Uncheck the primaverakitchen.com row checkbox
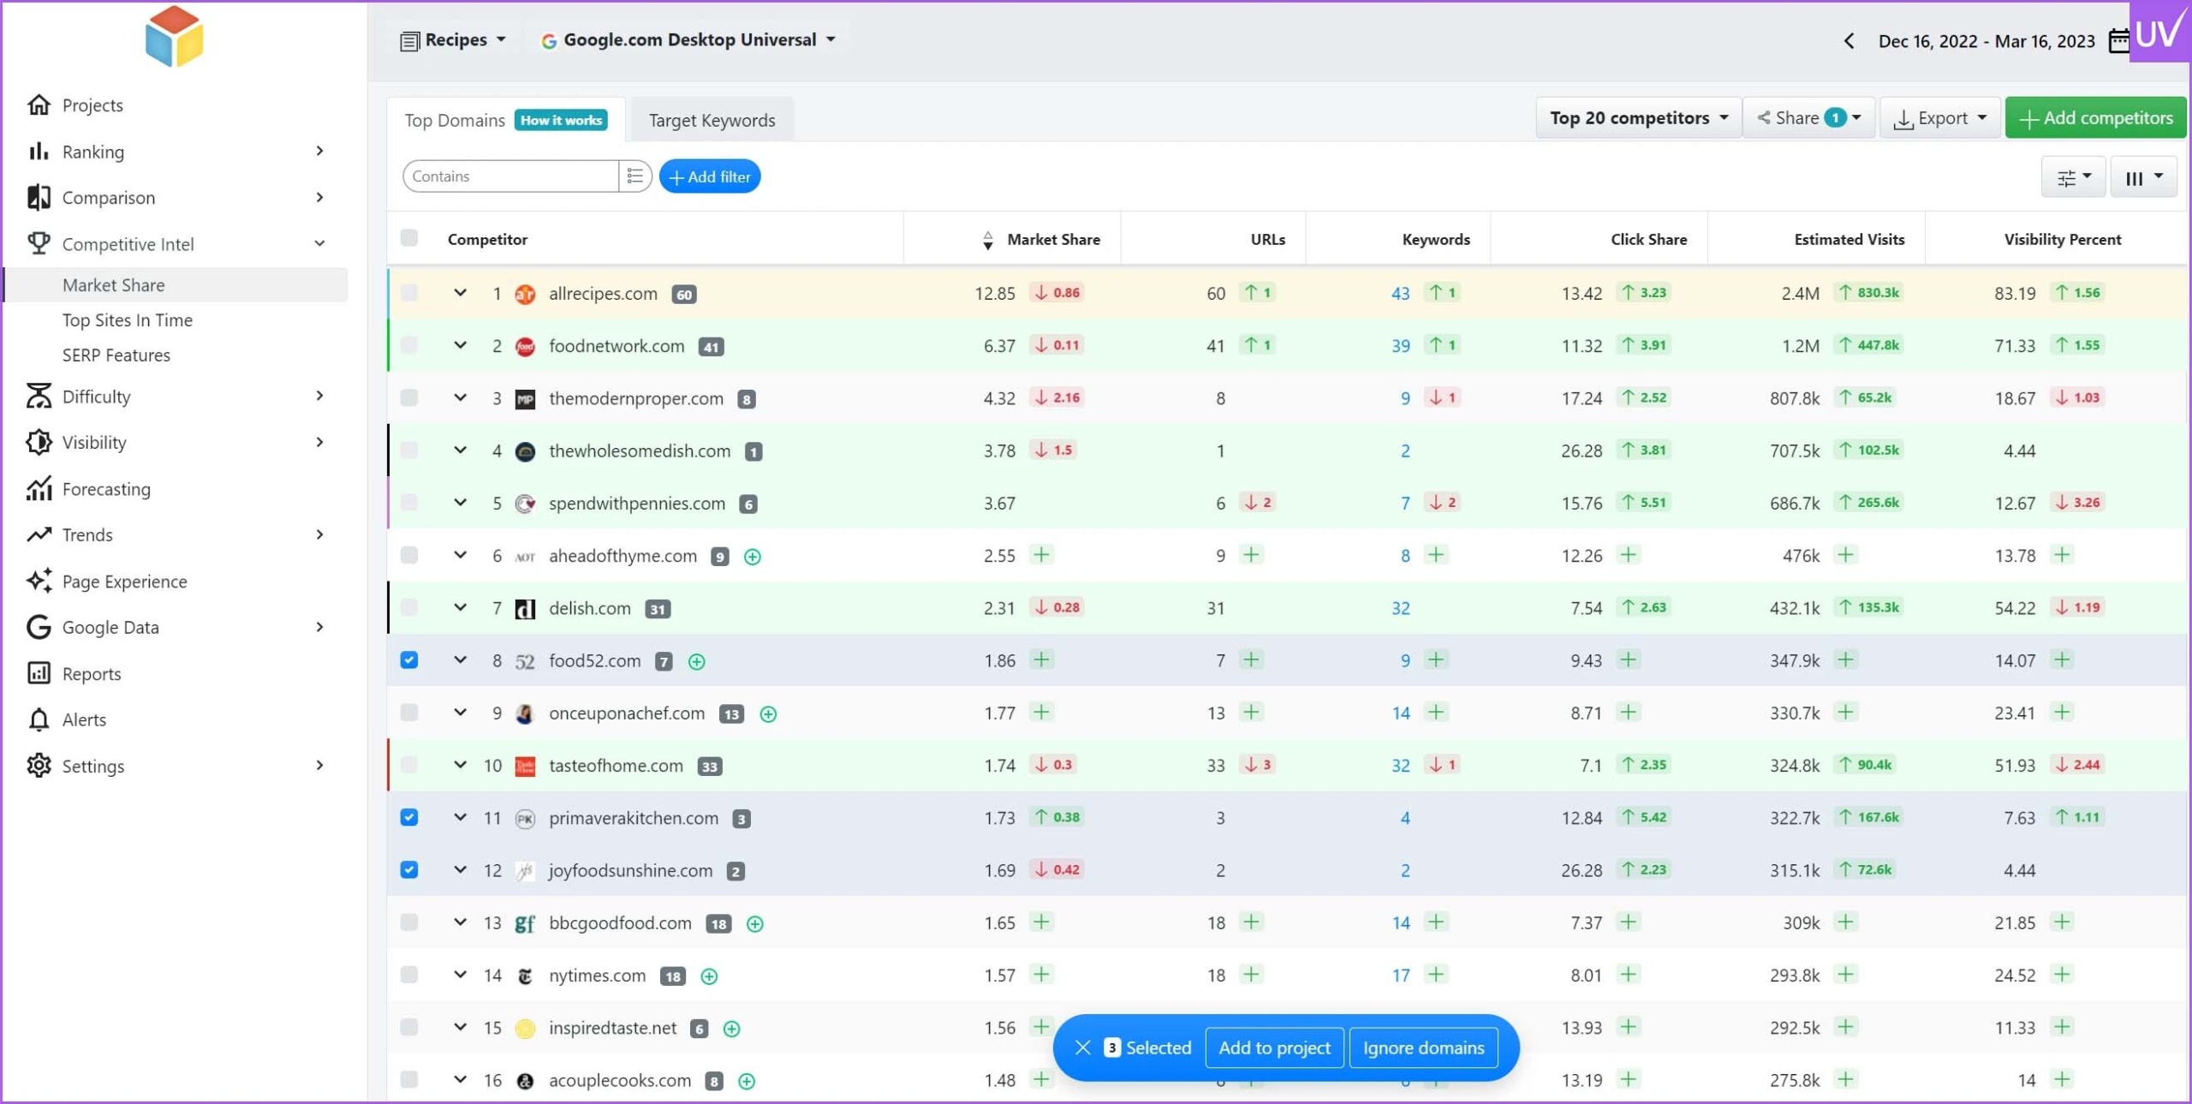The height and width of the screenshot is (1104, 2192). click(409, 817)
